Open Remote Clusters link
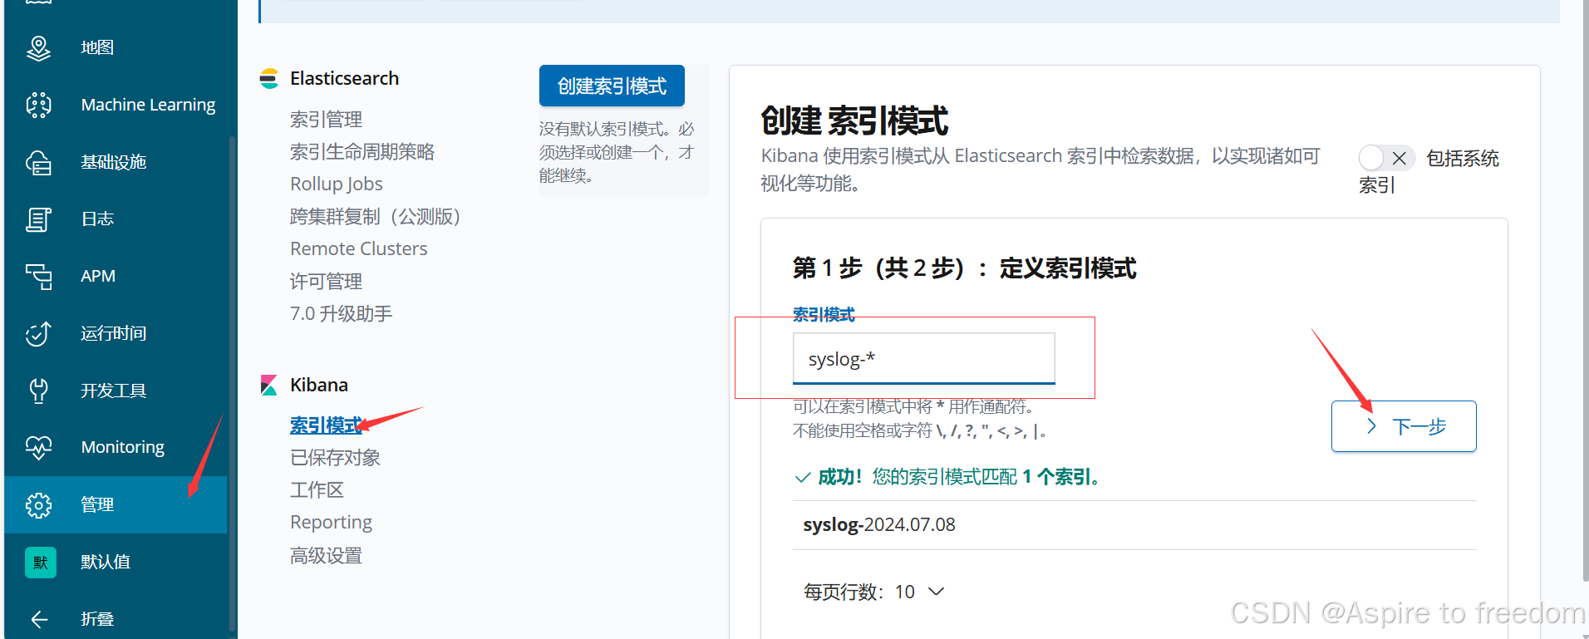 click(358, 248)
